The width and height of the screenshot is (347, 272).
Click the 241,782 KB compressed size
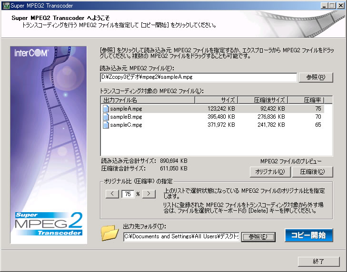click(x=271, y=125)
